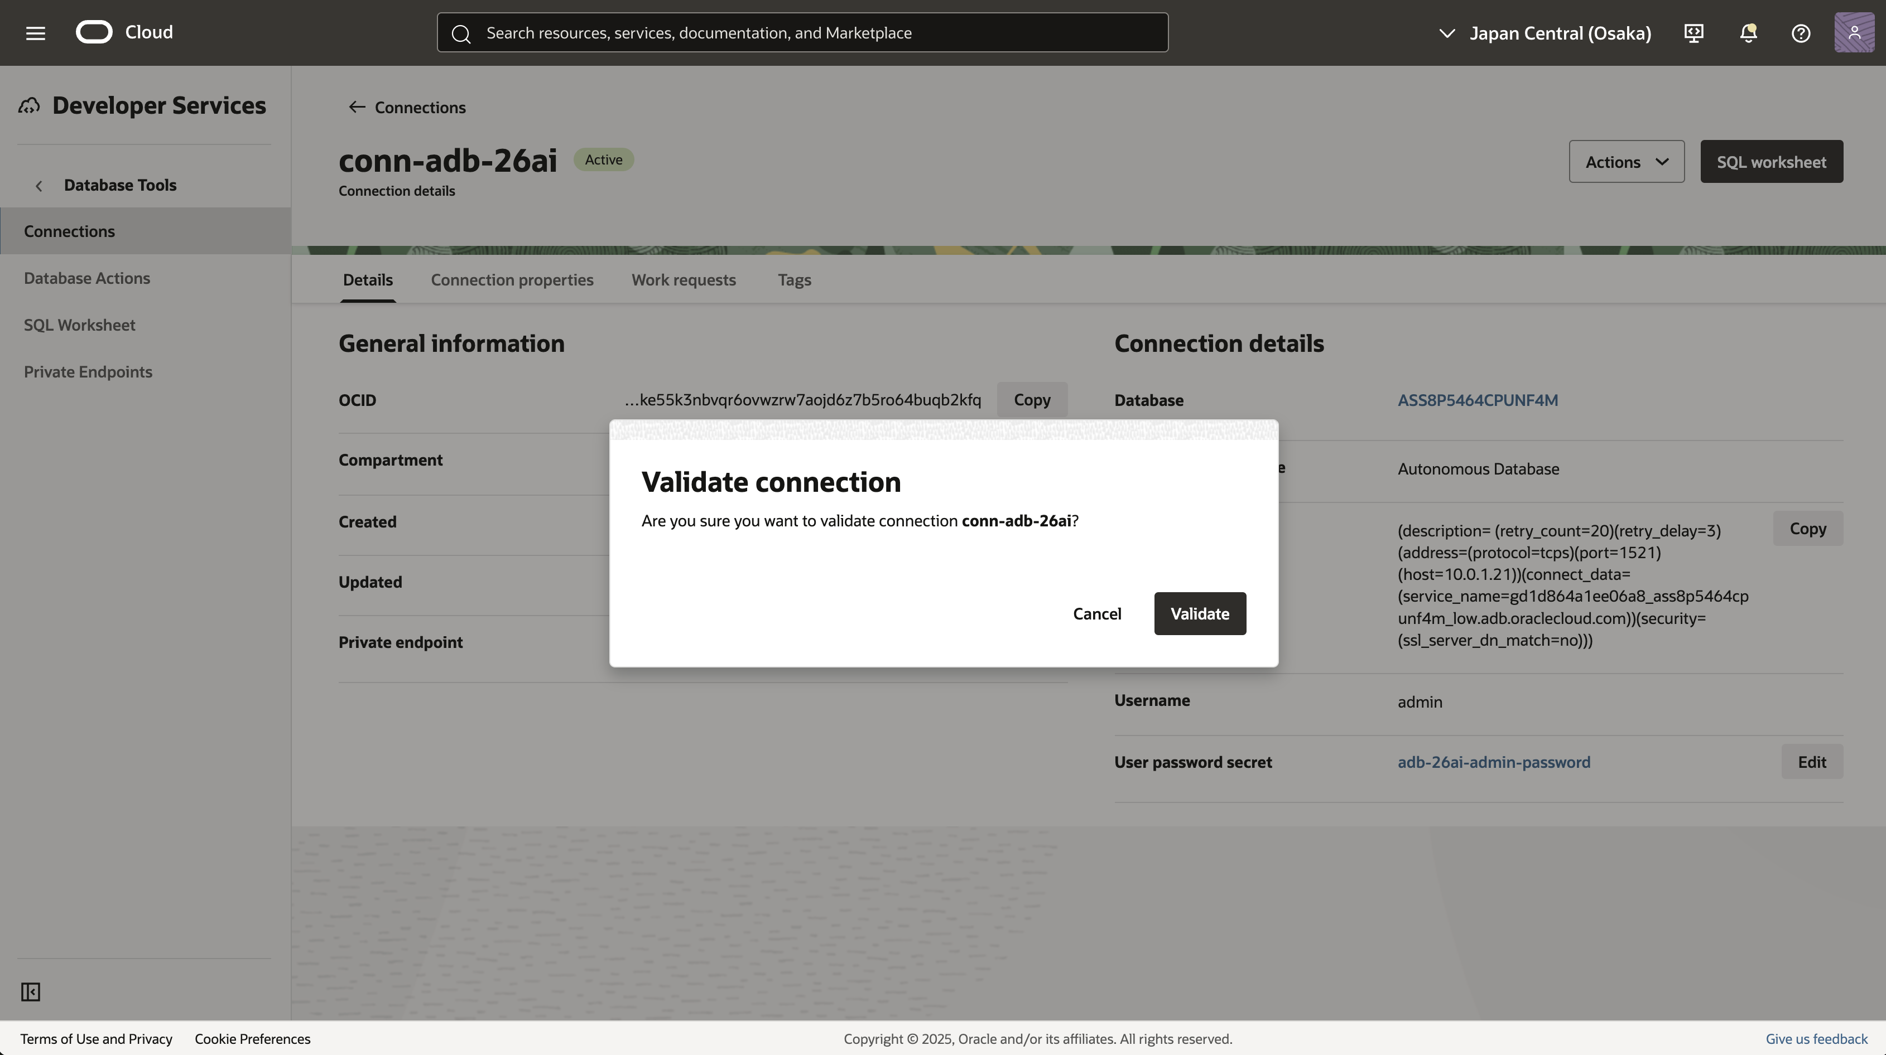This screenshot has height=1055, width=1886.
Task: Switch to the Connection properties tab
Action: pyautogui.click(x=512, y=280)
